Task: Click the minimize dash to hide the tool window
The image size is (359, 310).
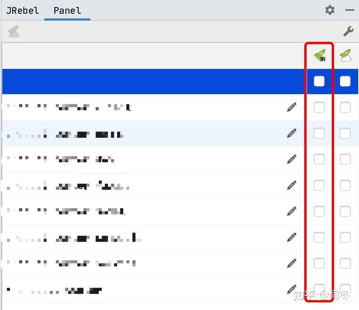Action: tap(349, 10)
